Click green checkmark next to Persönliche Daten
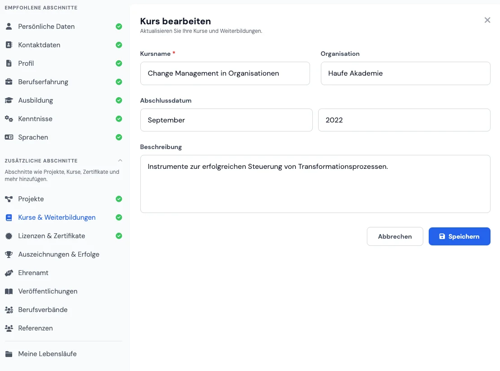500x371 pixels. (119, 27)
